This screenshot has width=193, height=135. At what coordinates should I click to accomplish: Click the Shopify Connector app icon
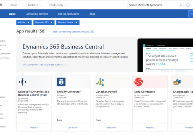click(61, 82)
